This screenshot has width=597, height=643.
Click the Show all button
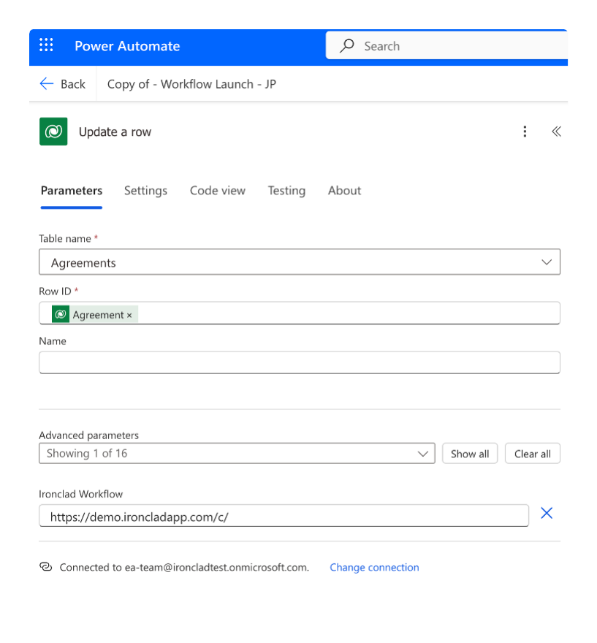[x=470, y=454]
